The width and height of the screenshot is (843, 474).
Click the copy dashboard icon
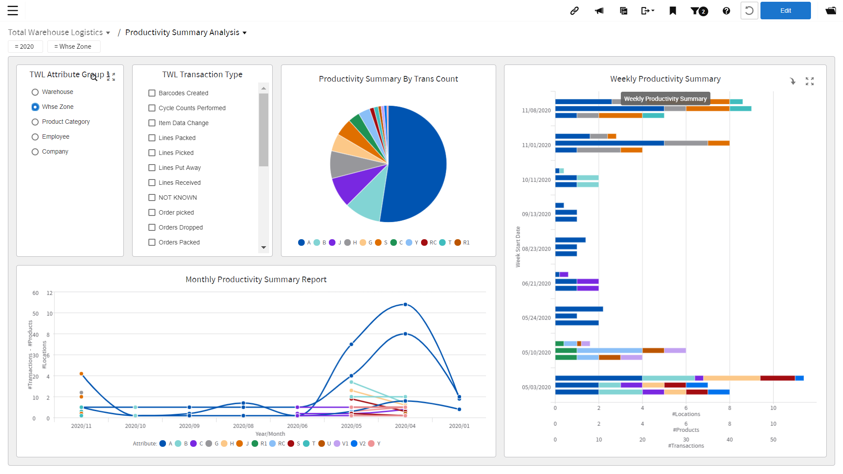(623, 11)
